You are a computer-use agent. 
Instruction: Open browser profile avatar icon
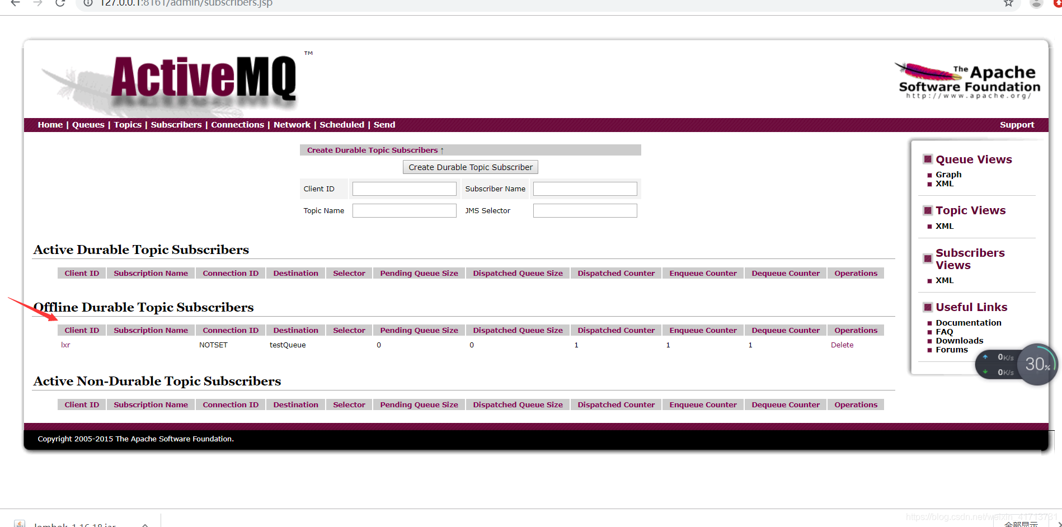[x=1036, y=3]
